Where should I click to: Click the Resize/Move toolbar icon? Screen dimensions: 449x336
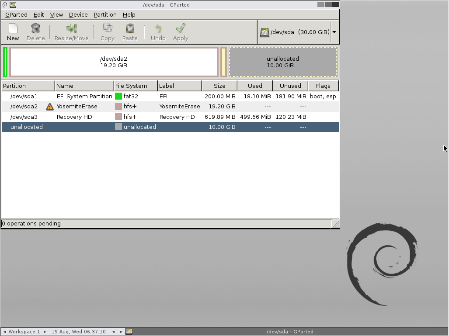[x=71, y=29]
